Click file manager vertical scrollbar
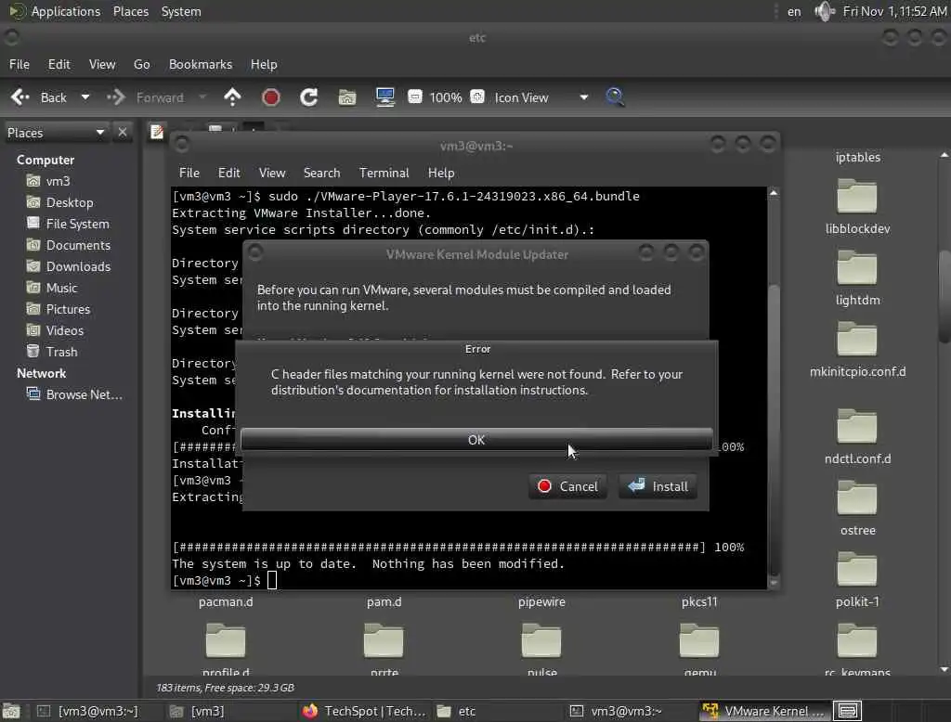 [944, 297]
